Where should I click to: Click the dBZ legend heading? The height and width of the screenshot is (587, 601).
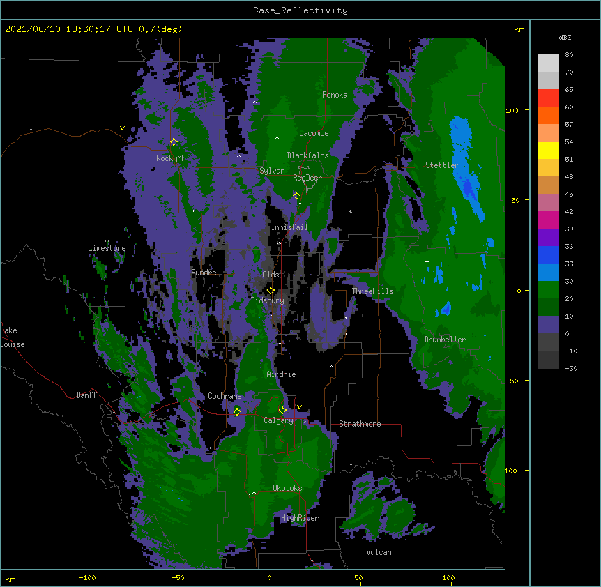click(565, 38)
